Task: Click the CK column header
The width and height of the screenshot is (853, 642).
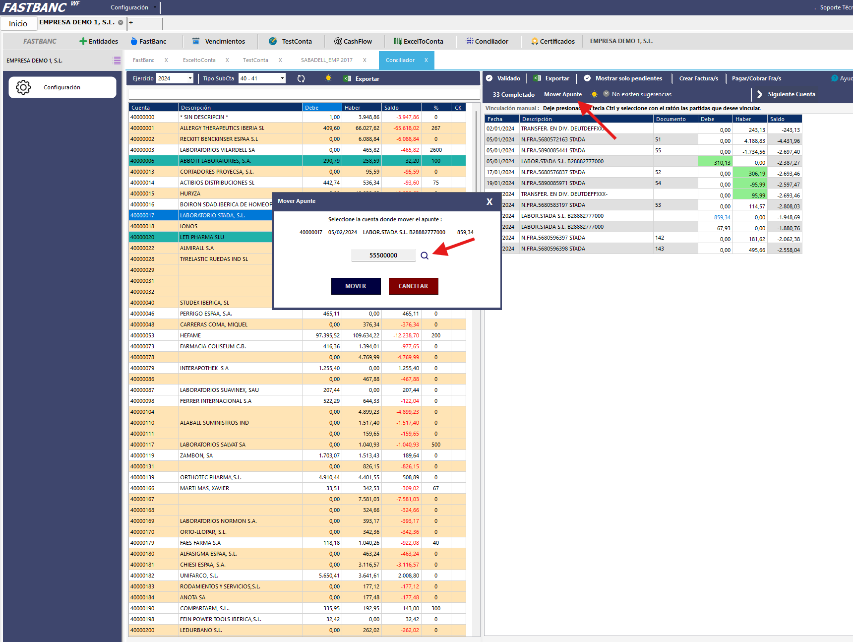Action: point(458,107)
